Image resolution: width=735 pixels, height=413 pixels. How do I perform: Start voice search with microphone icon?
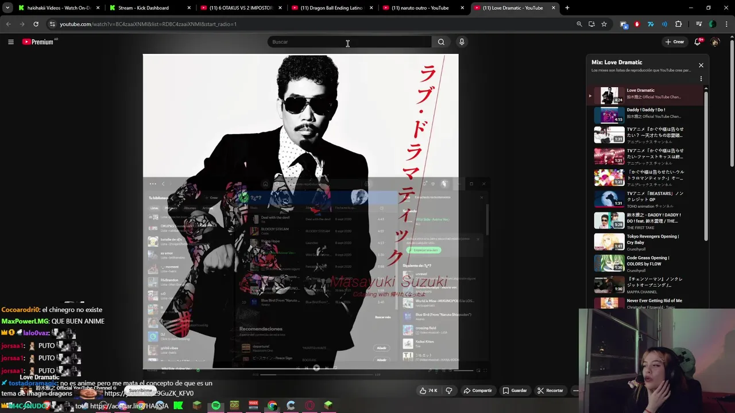point(462,42)
